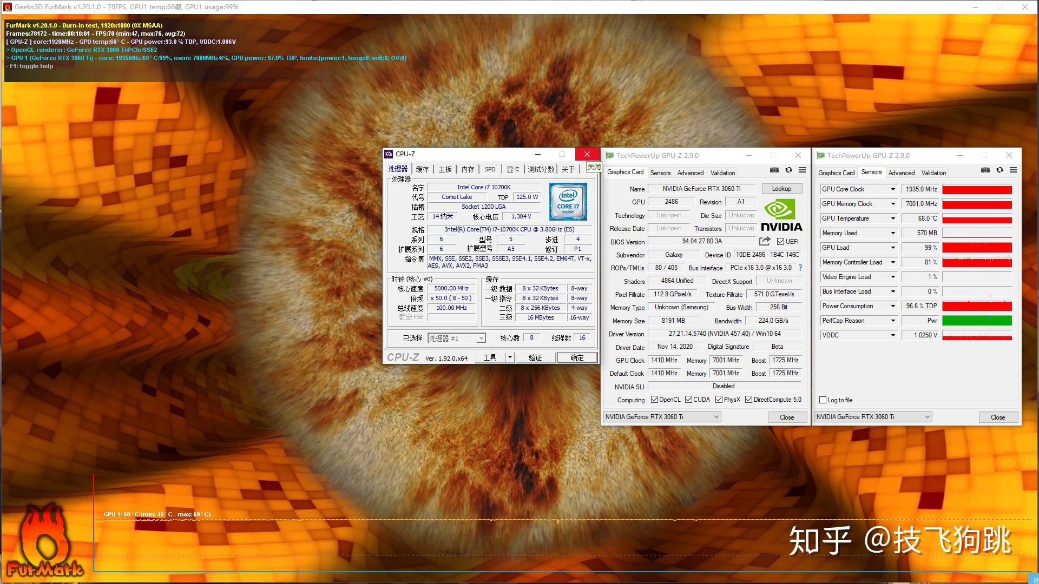Click the GPU name field NVIDIA GeForce RTX 3060 Ti
Viewport: 1039px width, 584px height.
(702, 189)
